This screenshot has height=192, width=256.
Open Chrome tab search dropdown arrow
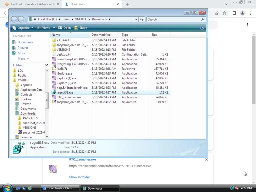tap(226, 4)
